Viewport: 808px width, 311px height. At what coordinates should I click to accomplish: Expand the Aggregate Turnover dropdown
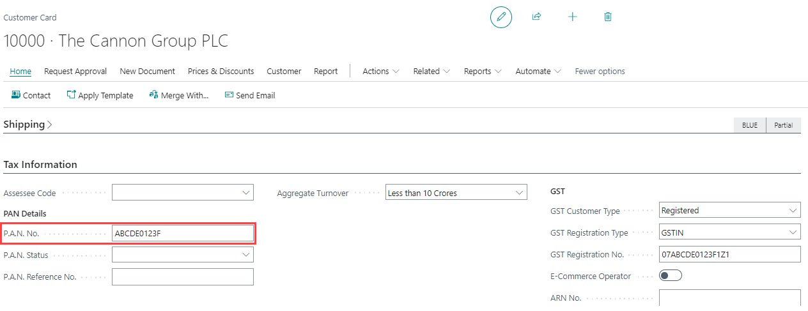(x=519, y=192)
